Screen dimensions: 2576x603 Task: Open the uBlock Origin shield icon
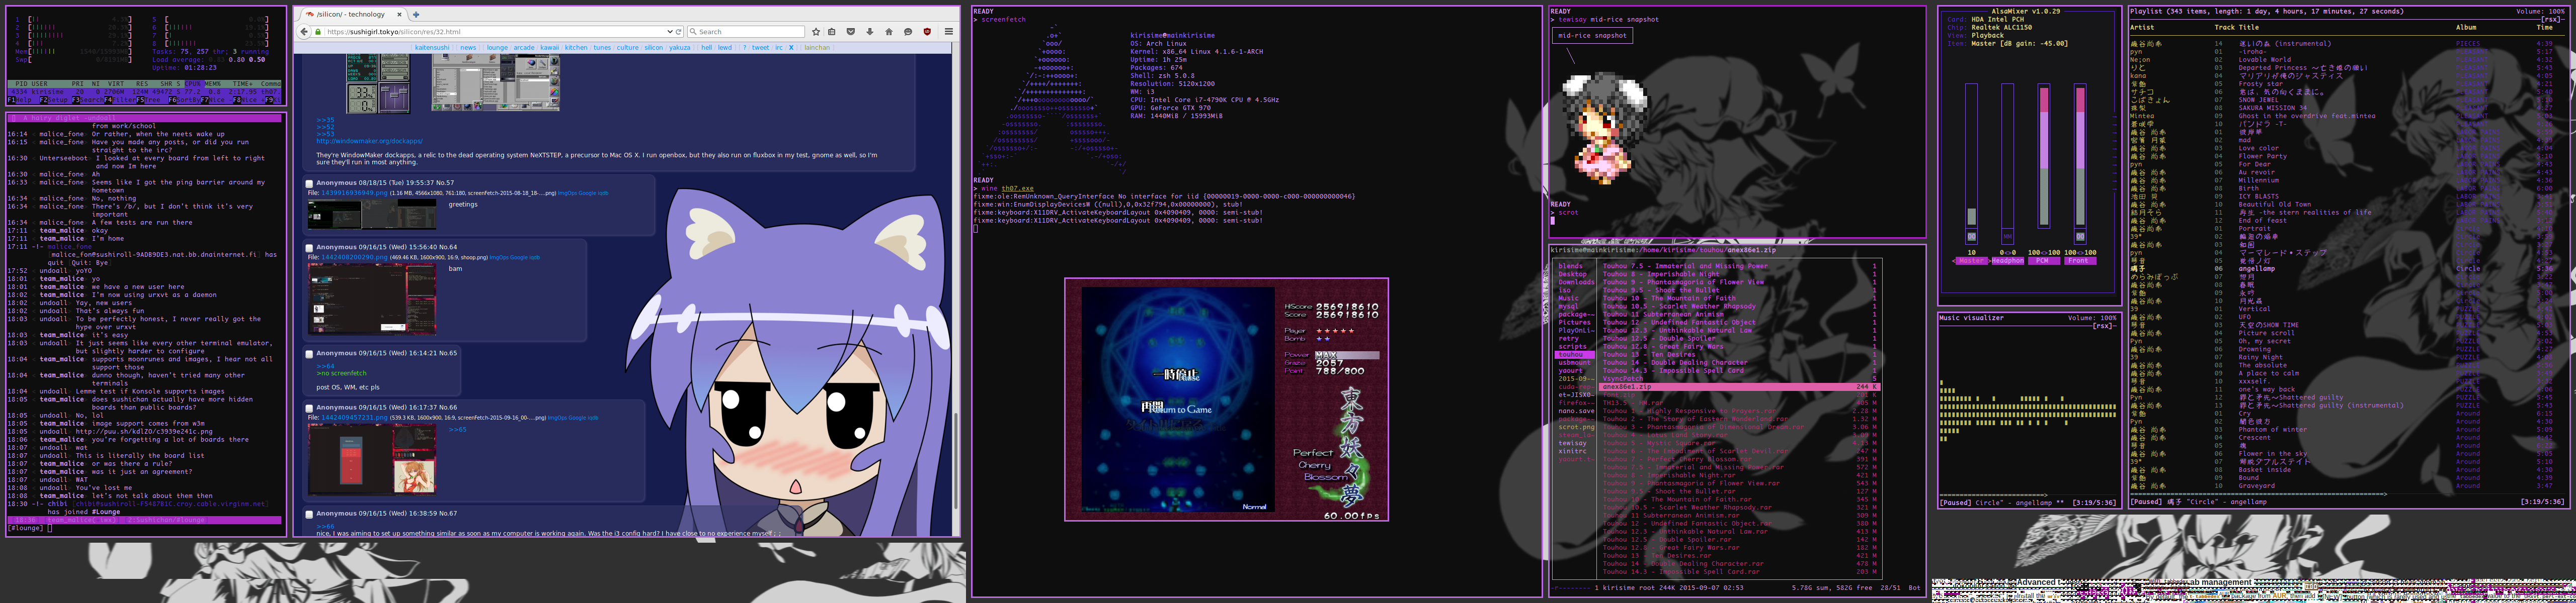927,32
